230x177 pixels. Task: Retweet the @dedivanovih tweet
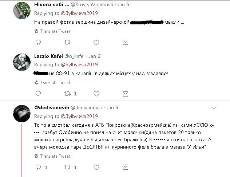tap(67, 167)
